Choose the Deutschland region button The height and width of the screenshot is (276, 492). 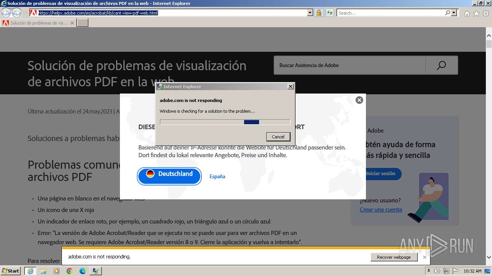pyautogui.click(x=170, y=176)
